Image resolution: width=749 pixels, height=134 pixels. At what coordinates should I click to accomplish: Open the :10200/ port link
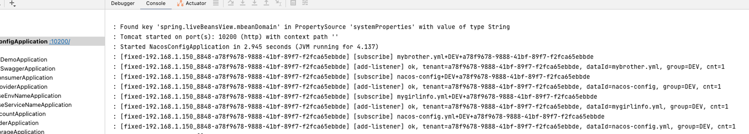[60, 41]
